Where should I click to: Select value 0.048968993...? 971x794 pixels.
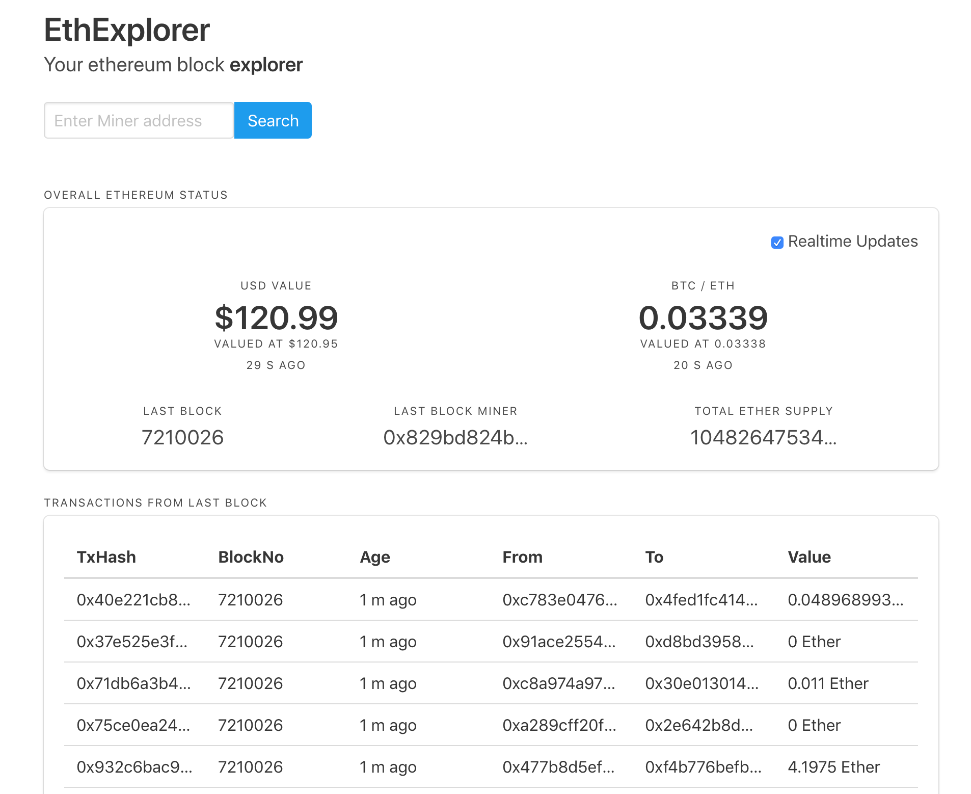tap(846, 600)
